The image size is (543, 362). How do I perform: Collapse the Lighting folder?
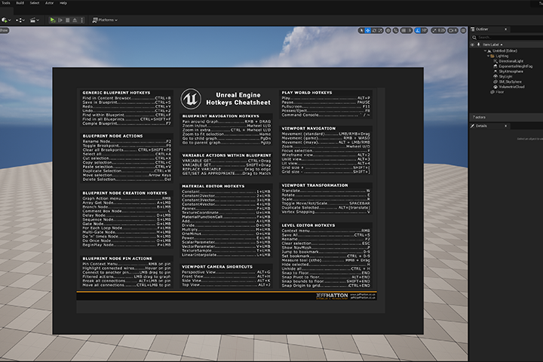coord(488,56)
